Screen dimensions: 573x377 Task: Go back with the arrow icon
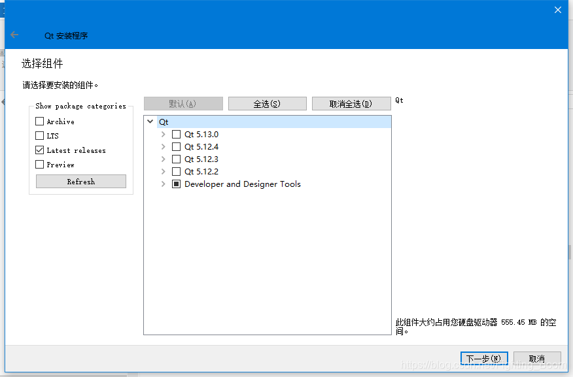coord(14,35)
